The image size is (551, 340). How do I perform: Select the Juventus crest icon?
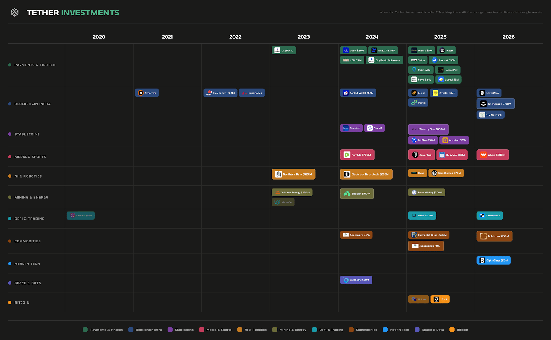tap(415, 155)
